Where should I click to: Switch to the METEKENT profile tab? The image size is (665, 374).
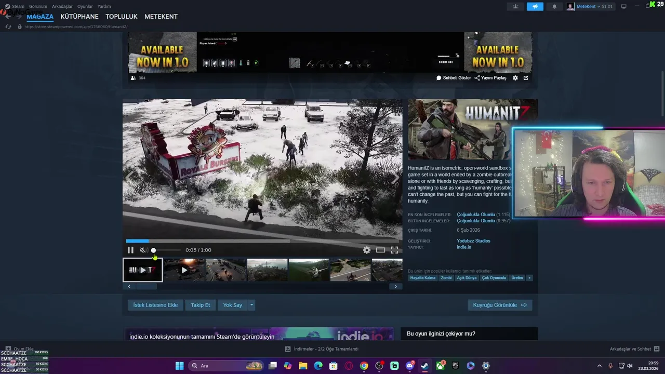pyautogui.click(x=161, y=17)
